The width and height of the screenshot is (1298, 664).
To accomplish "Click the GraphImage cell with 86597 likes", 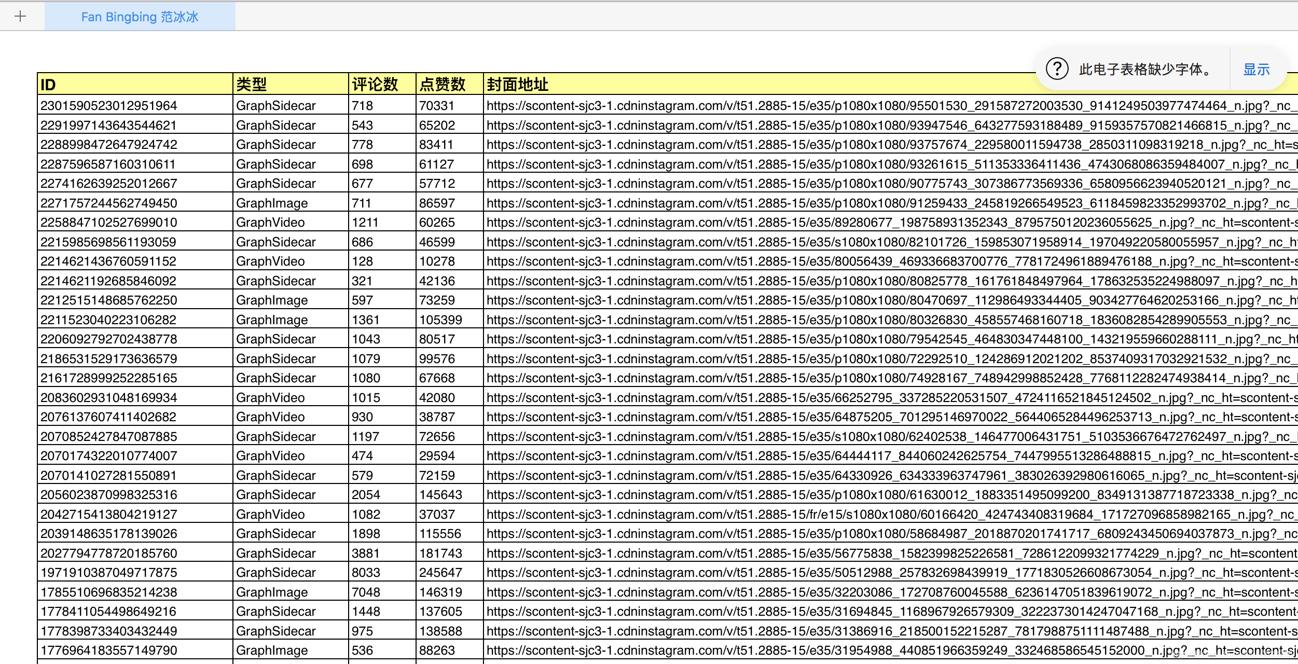I will 290,203.
